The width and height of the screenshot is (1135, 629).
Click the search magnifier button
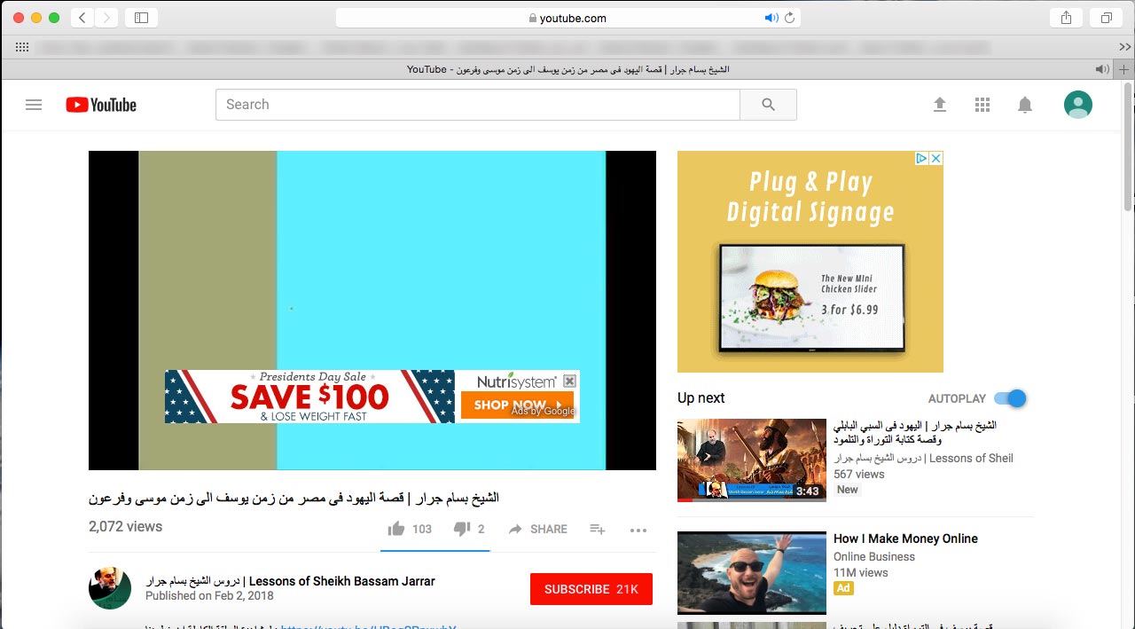coord(768,105)
